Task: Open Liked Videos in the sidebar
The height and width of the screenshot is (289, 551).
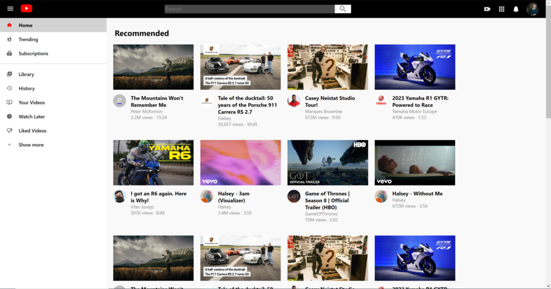Action: pos(32,131)
